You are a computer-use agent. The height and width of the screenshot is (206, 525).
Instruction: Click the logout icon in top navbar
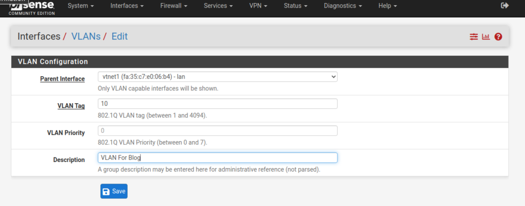tap(504, 6)
